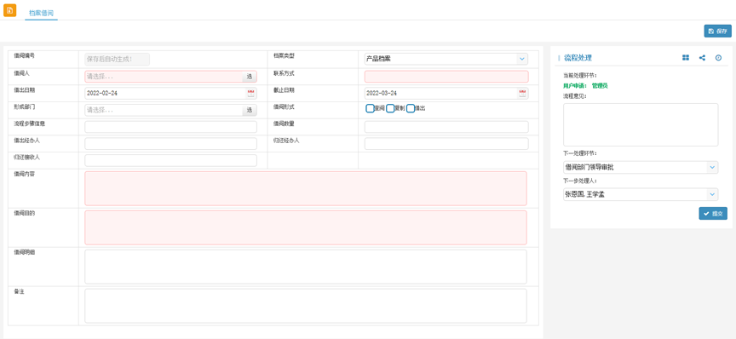Open the 截止日期 calendar picker icon
The height and width of the screenshot is (339, 736).
click(522, 93)
